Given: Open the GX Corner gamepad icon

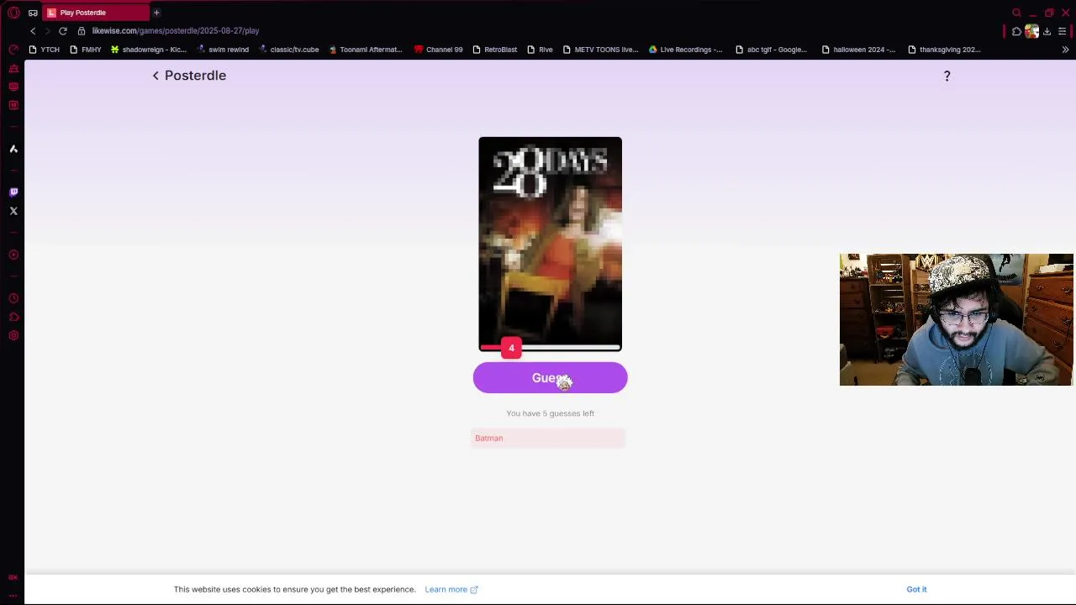Looking at the screenshot, I should [x=33, y=13].
